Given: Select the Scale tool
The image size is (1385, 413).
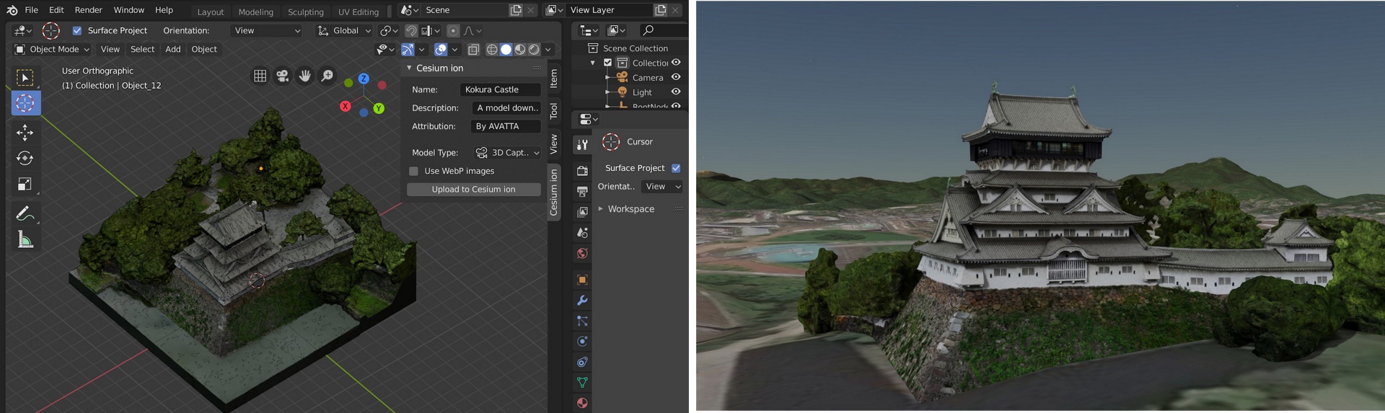Looking at the screenshot, I should [25, 184].
